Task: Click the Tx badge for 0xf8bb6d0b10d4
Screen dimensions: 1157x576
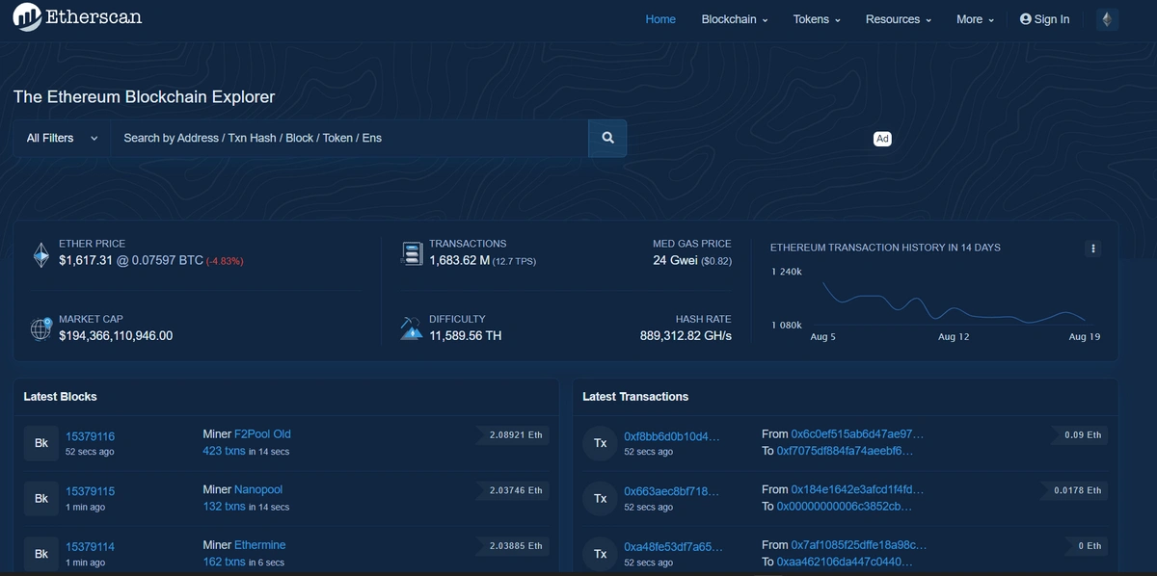Action: pyautogui.click(x=600, y=443)
